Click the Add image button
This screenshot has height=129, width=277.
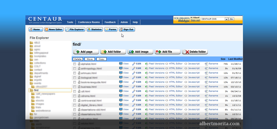[139, 52]
